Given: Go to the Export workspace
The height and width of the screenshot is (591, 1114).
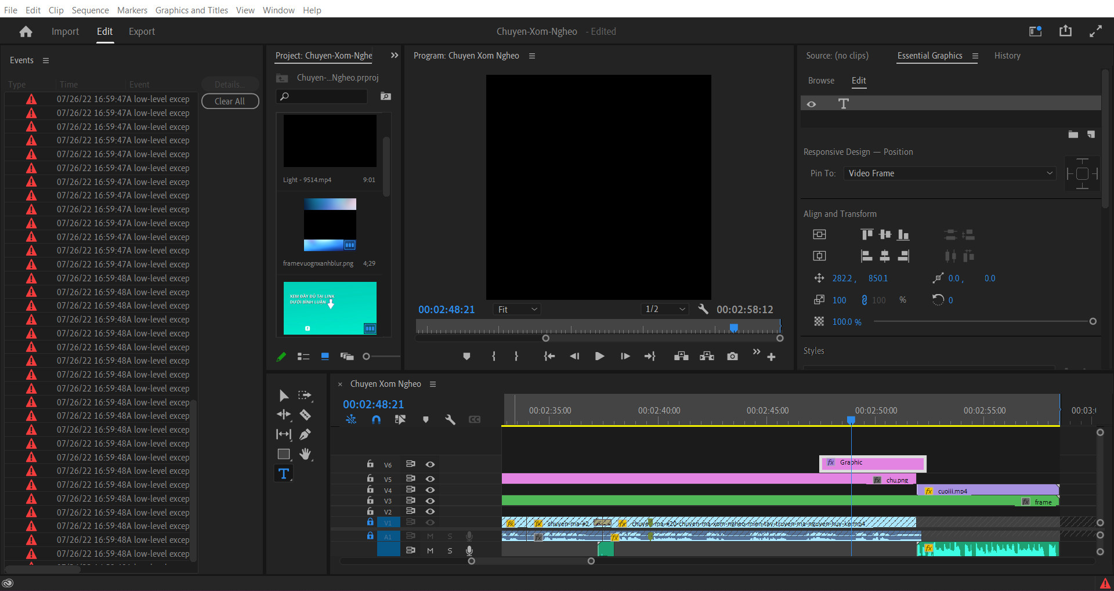Looking at the screenshot, I should pos(142,31).
